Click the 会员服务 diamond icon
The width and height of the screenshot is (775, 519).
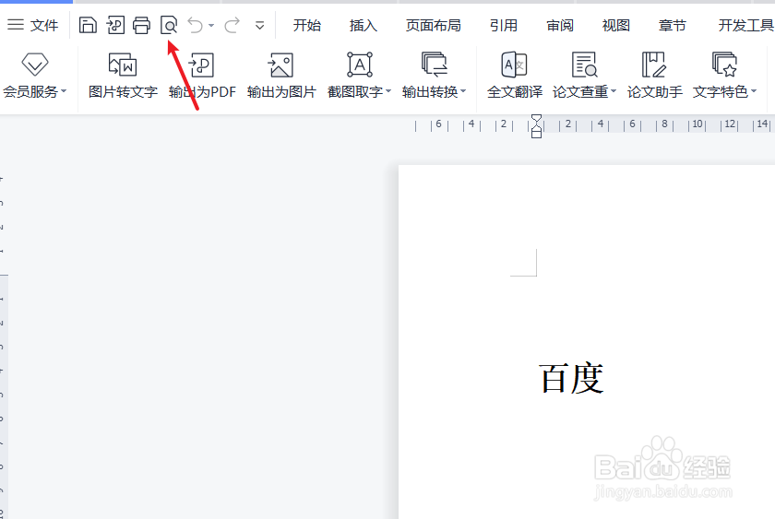(35, 65)
